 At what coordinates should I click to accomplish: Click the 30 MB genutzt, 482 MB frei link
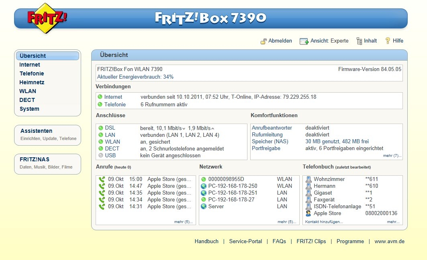337,141
